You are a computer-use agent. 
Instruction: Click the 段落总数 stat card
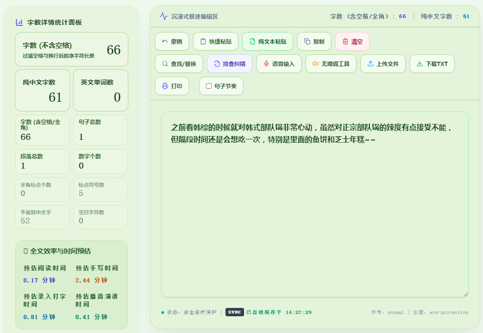point(42,162)
